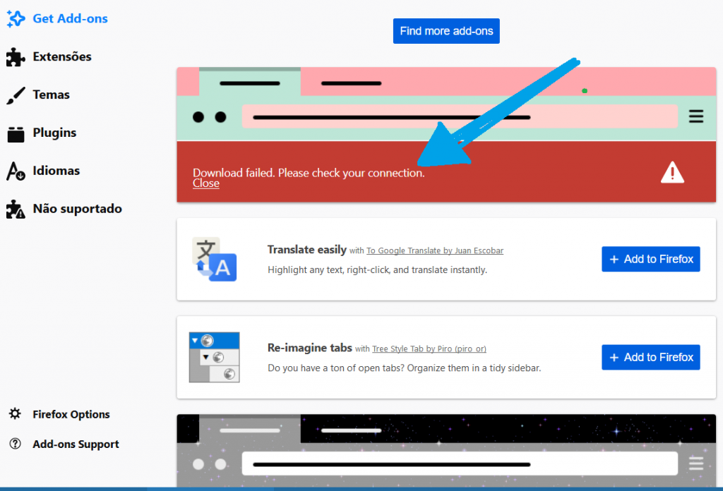Click the Translate easily heading

tap(307, 250)
